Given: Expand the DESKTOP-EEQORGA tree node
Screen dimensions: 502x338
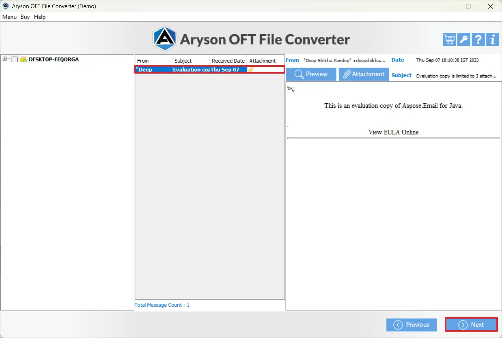Looking at the screenshot, I should tap(5, 59).
